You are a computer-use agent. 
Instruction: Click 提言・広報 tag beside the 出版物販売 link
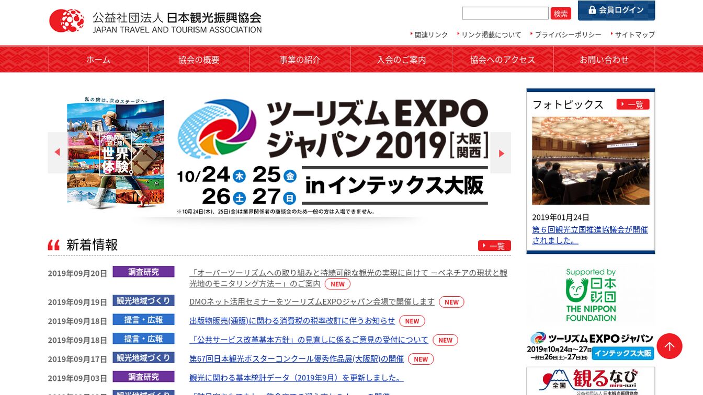point(143,320)
